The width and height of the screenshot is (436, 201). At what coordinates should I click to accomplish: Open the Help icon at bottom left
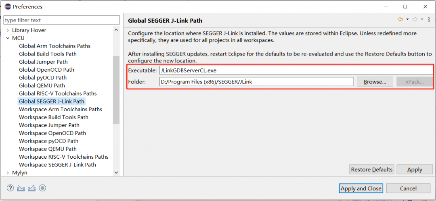[x=10, y=188]
